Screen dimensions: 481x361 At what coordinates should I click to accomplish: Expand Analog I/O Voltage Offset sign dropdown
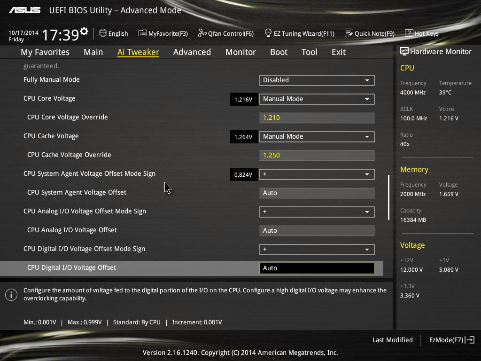coord(317,212)
